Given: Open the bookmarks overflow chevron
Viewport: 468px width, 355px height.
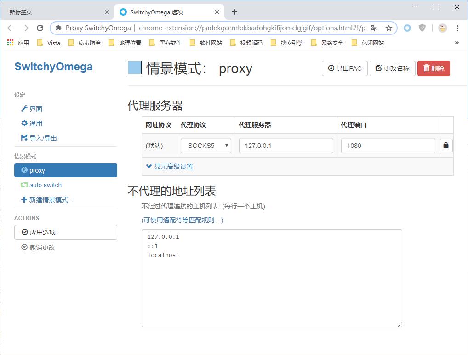Looking at the screenshot, I should (x=457, y=42).
